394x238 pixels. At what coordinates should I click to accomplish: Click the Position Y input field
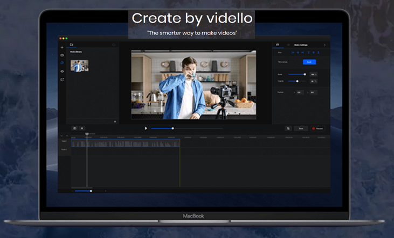[x=313, y=92]
